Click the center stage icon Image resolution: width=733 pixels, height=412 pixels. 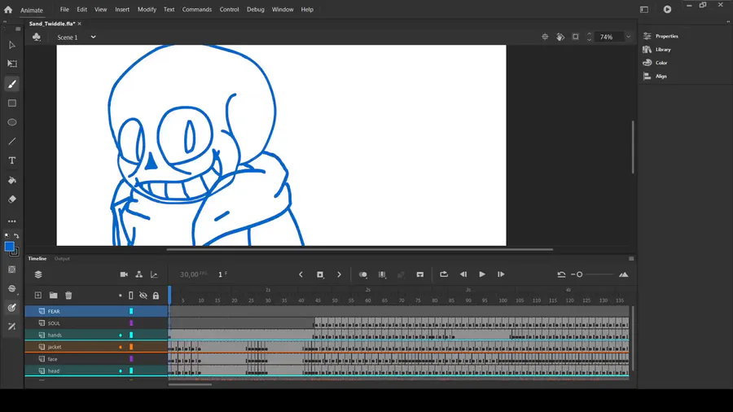(545, 37)
